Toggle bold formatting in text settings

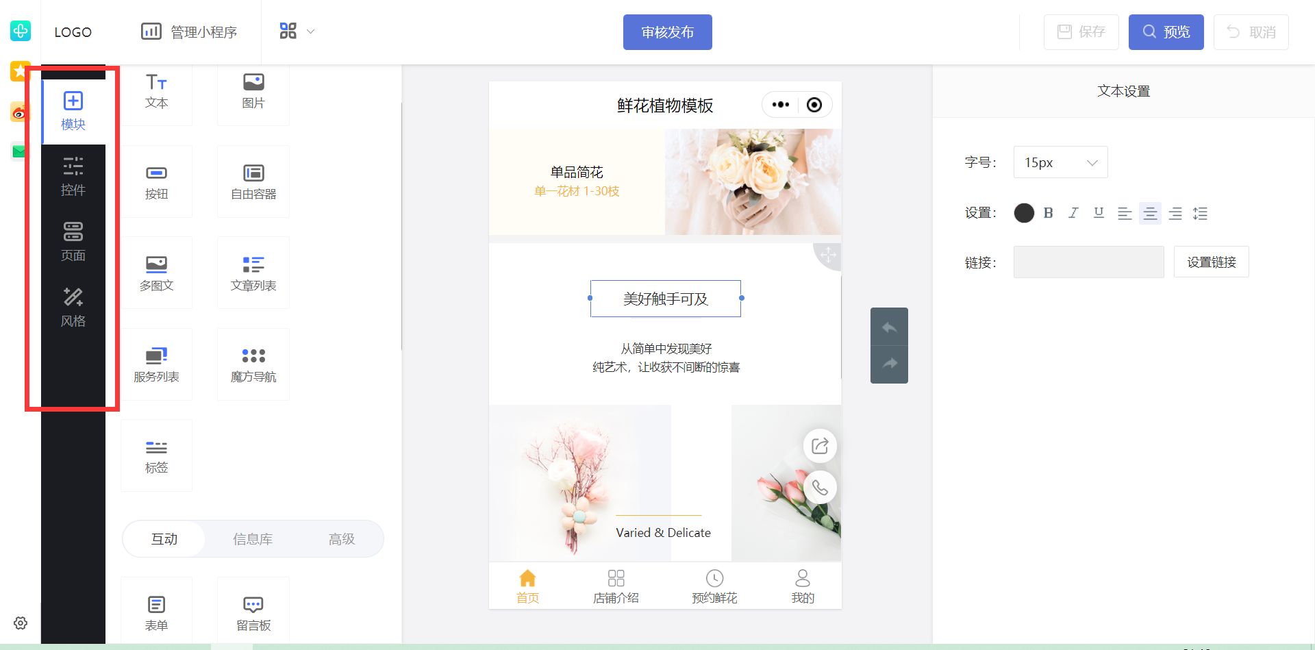coord(1048,213)
